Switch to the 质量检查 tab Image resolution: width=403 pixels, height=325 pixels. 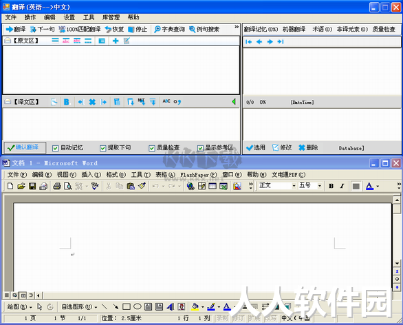[x=384, y=30]
